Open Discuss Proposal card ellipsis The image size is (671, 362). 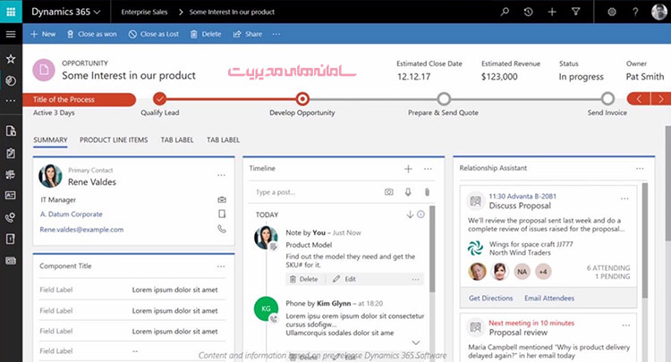point(624,198)
